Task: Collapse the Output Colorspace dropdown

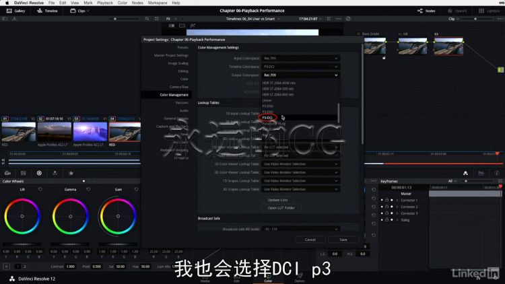Action: 300,75
